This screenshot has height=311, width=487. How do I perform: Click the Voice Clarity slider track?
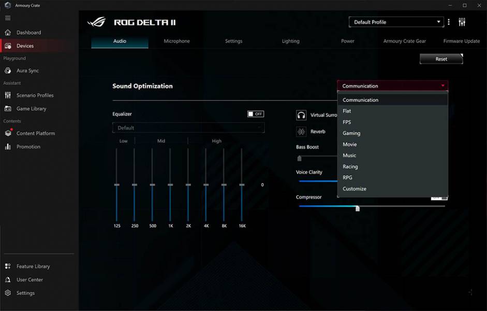(318, 181)
